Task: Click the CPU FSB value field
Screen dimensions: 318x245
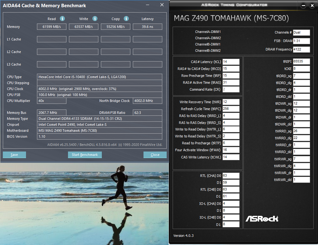Action: [x=100, y=95]
